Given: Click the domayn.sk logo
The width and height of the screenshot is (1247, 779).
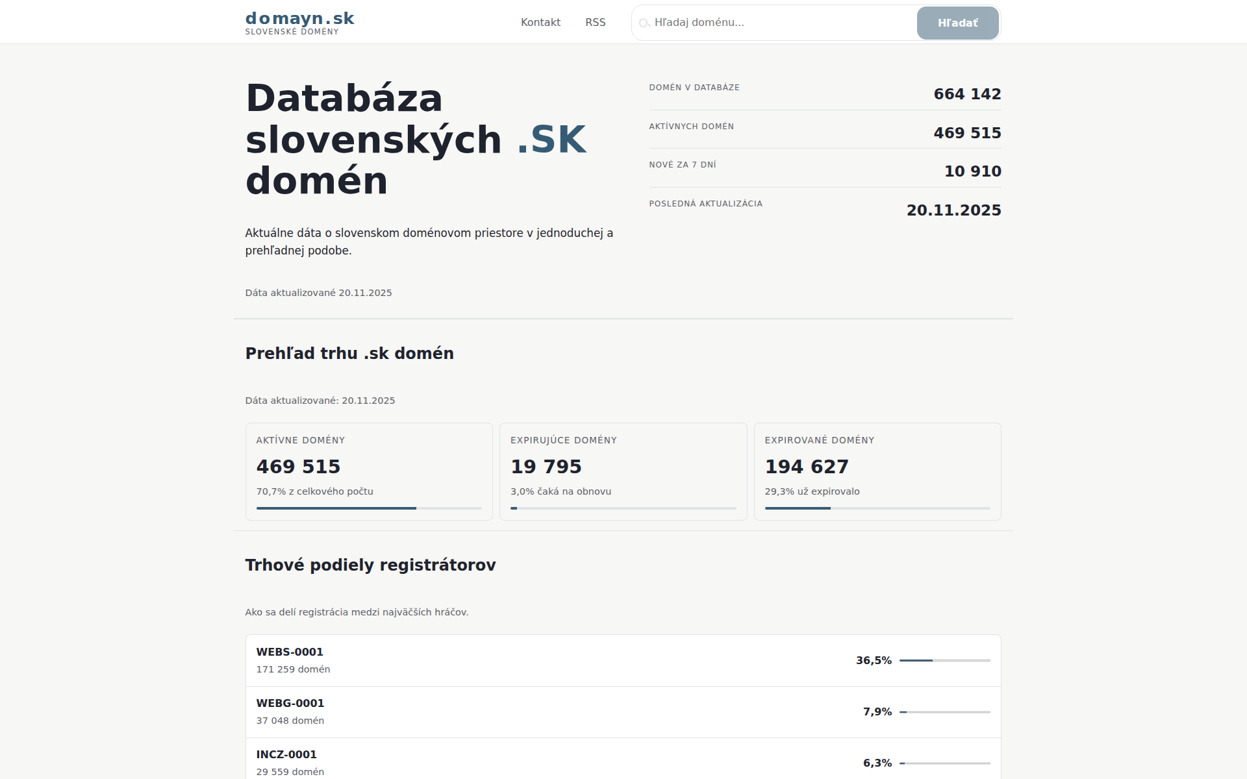Looking at the screenshot, I should [299, 21].
